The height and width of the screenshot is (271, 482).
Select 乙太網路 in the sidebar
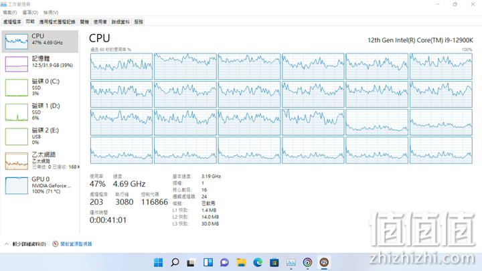[x=40, y=161]
